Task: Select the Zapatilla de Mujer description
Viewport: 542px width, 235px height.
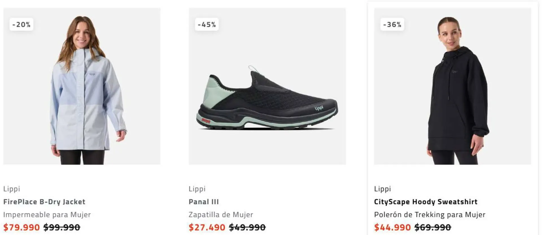Action: pos(221,215)
